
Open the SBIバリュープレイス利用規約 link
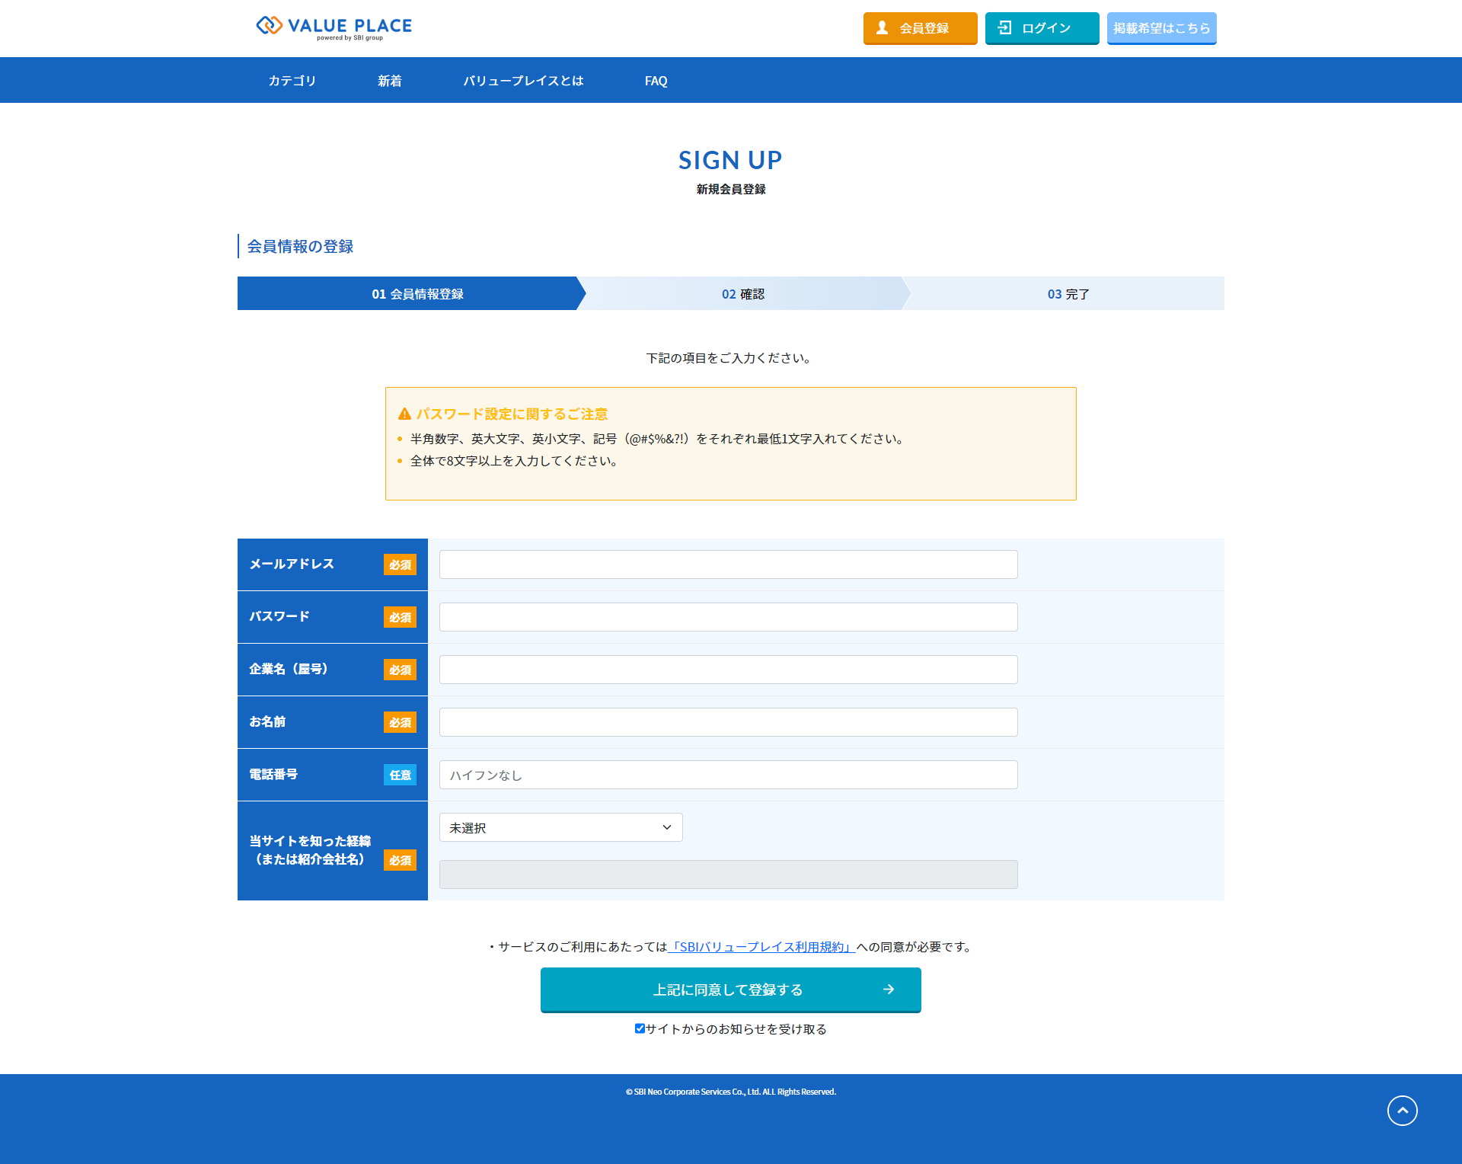761,947
